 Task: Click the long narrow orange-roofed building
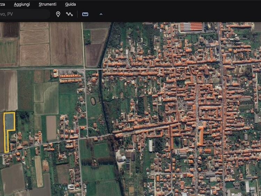pyautogui.click(x=201, y=136)
